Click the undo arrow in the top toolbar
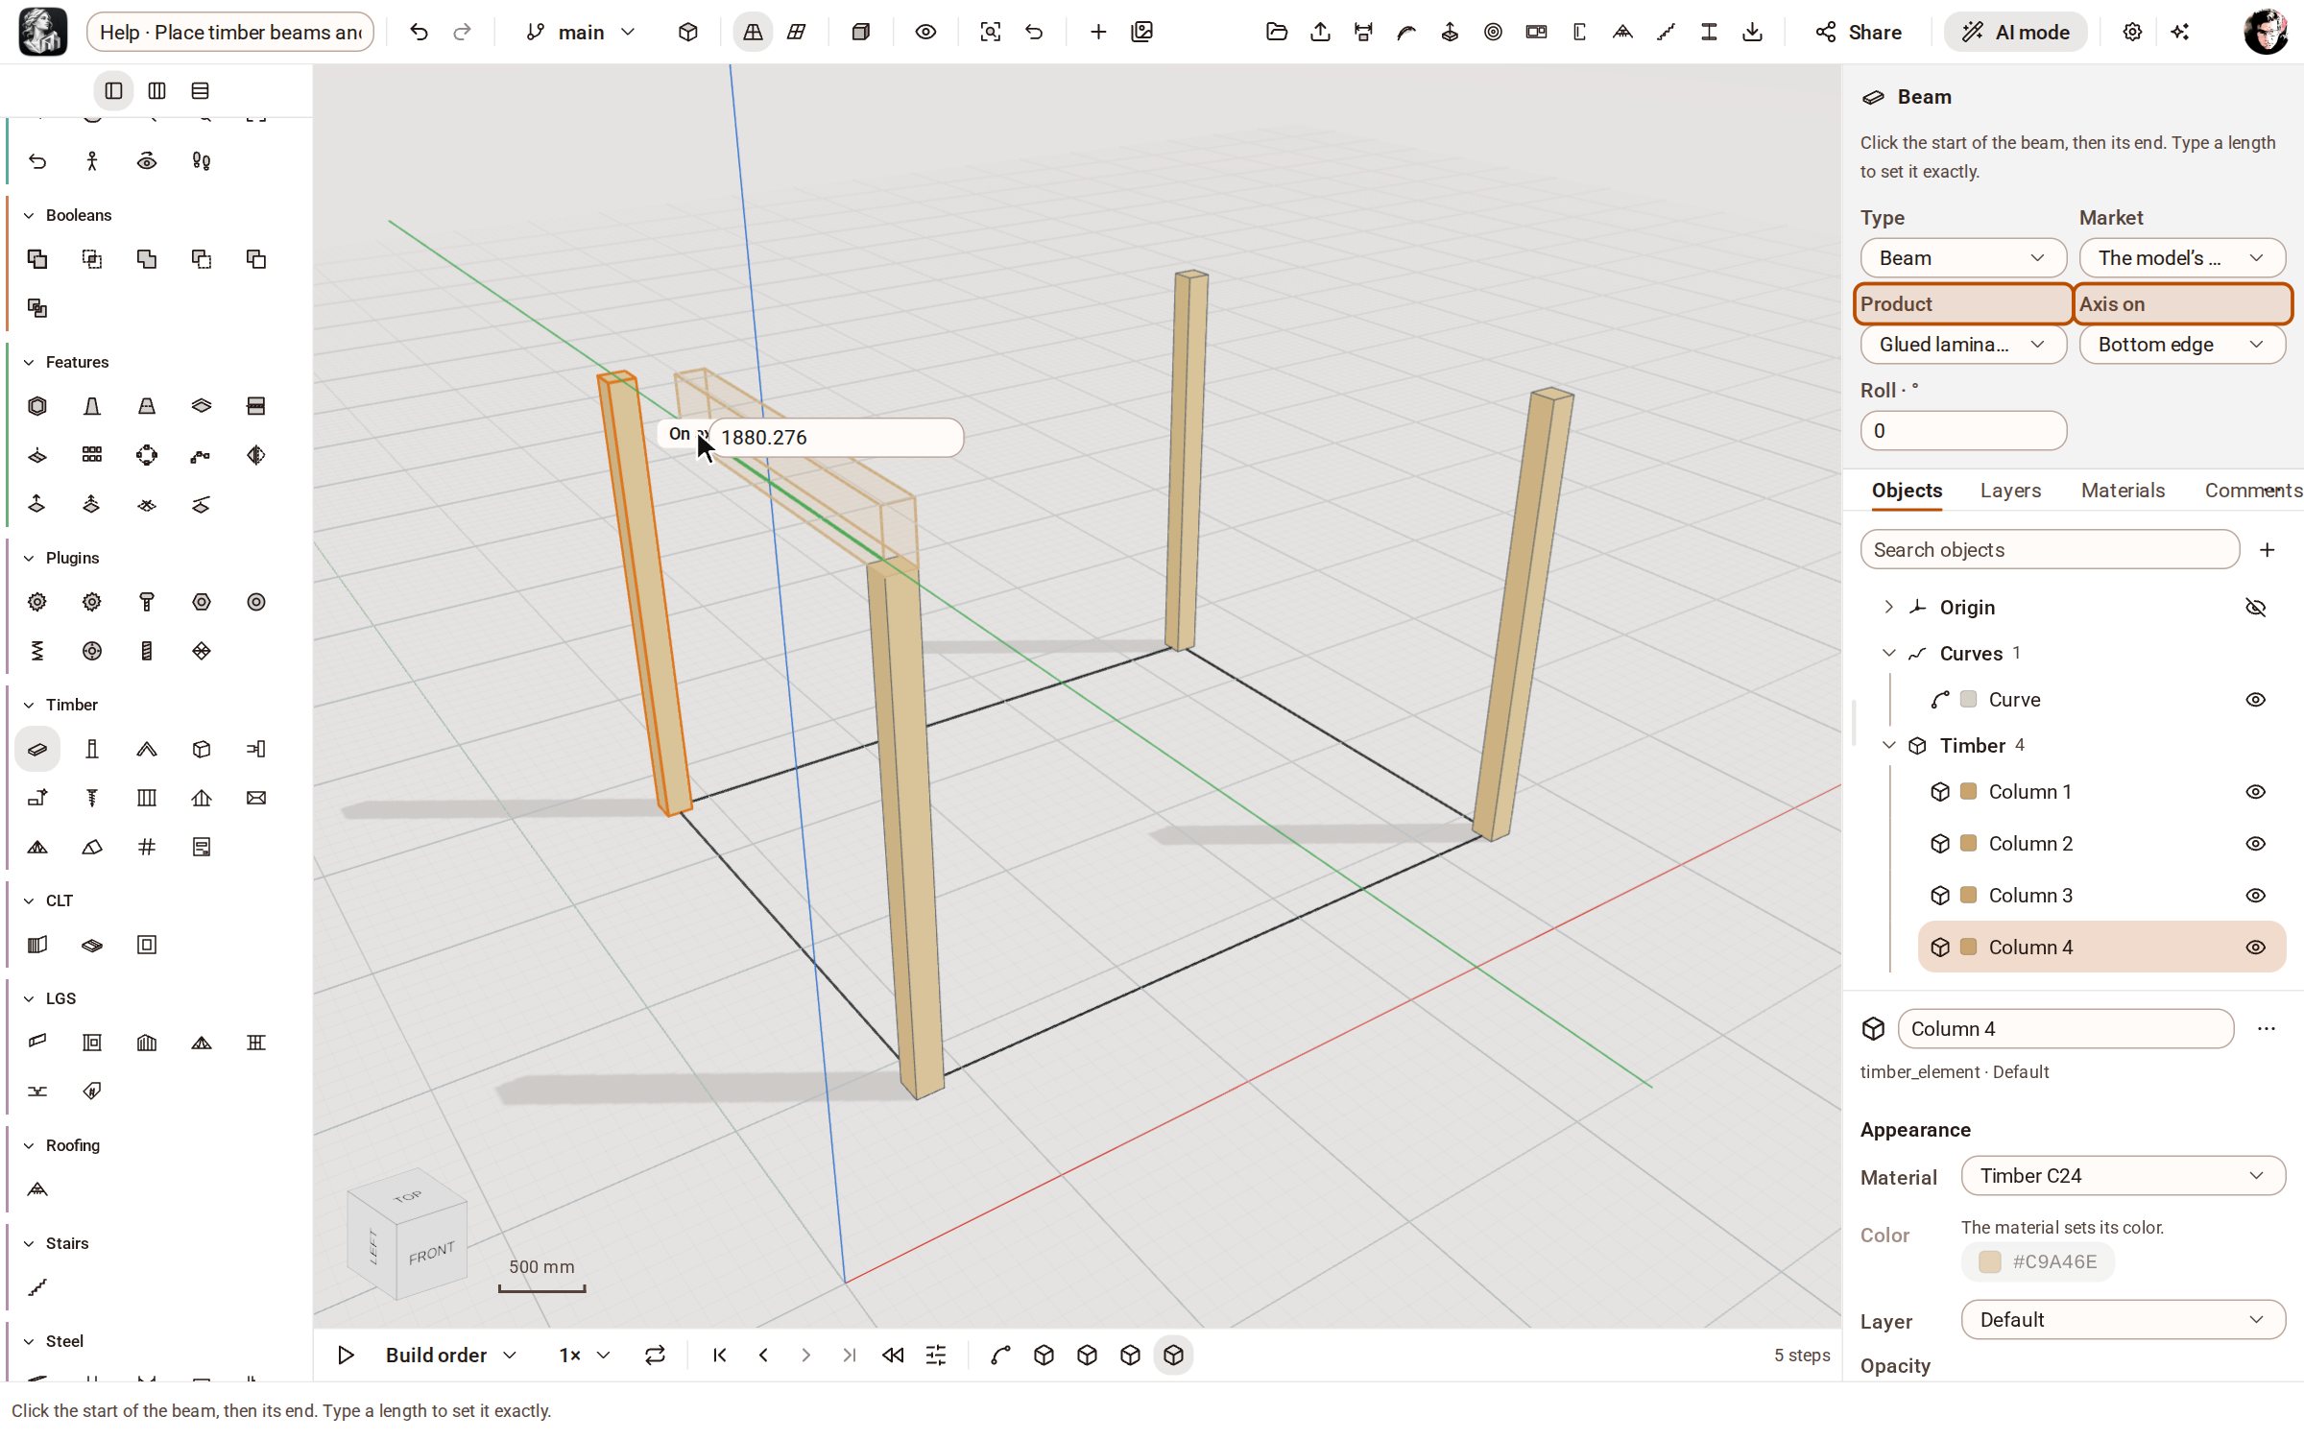 (x=419, y=32)
